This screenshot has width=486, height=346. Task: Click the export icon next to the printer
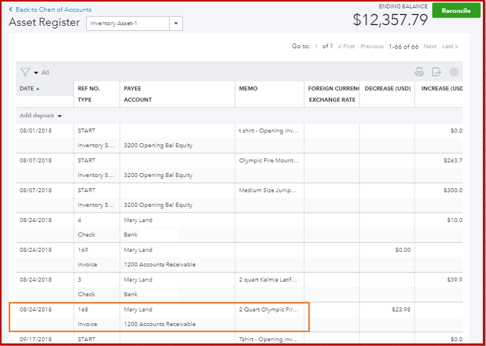coord(436,72)
